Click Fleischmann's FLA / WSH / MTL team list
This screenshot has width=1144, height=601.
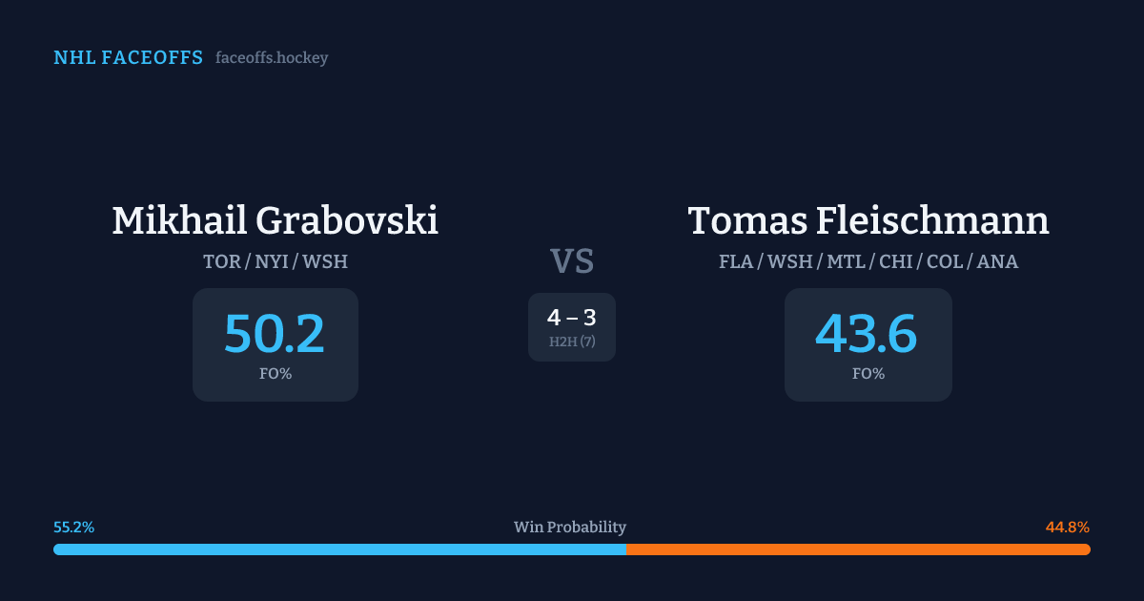click(868, 261)
